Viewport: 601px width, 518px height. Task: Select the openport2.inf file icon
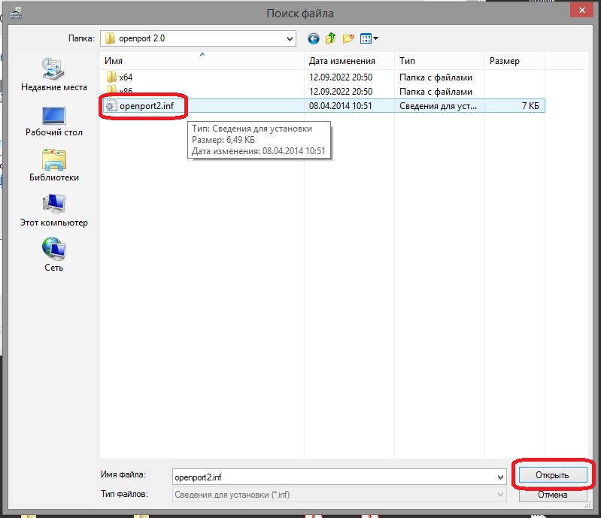coord(111,106)
